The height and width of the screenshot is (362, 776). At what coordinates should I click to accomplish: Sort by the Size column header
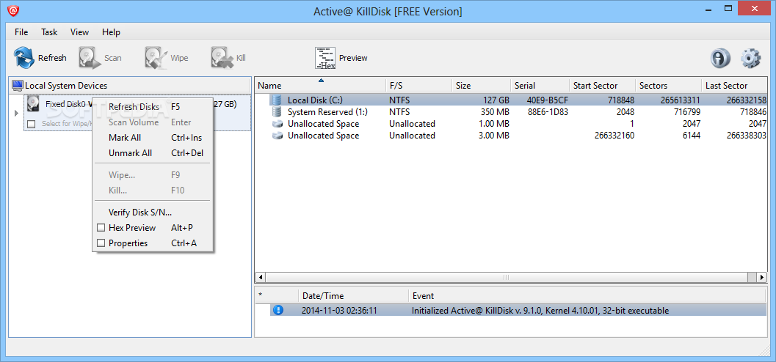pos(481,86)
